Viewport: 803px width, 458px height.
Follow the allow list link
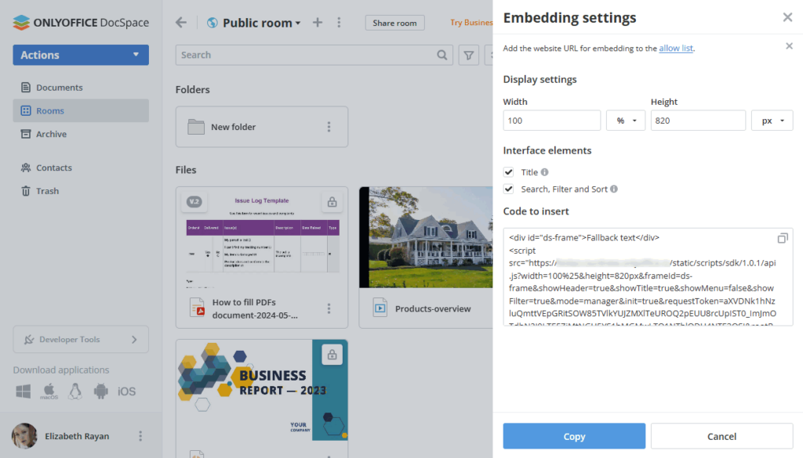click(x=675, y=49)
